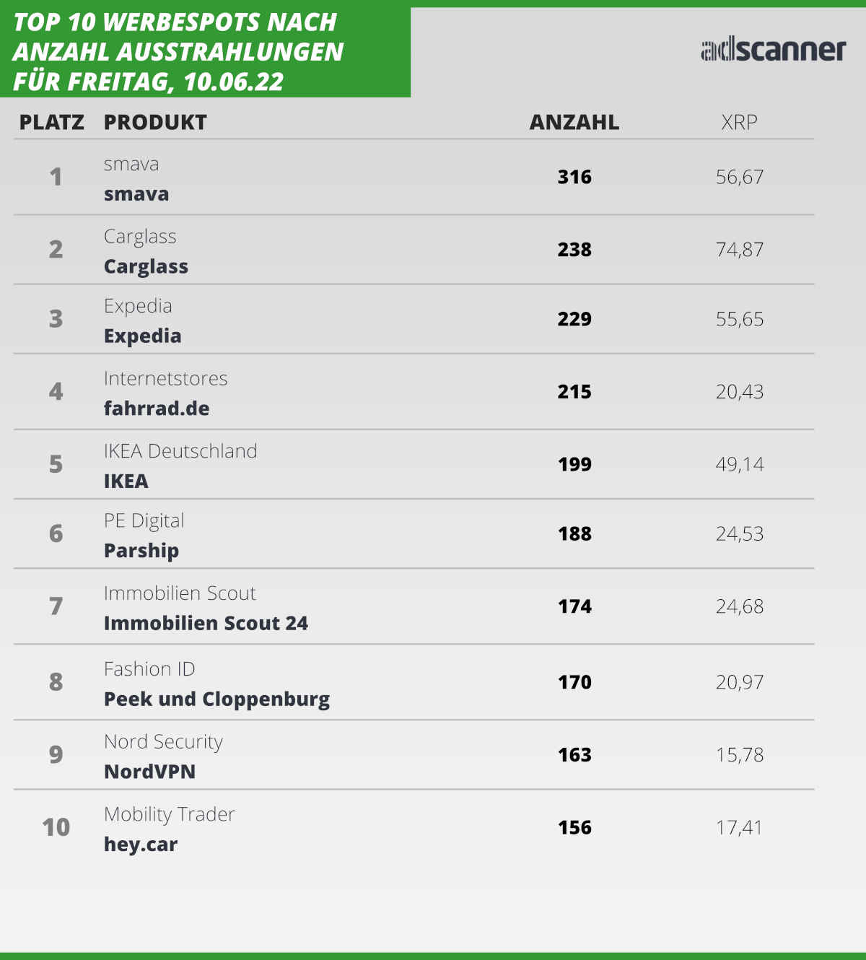Click the count value 316
Screen dimensions: 866x960
click(574, 177)
